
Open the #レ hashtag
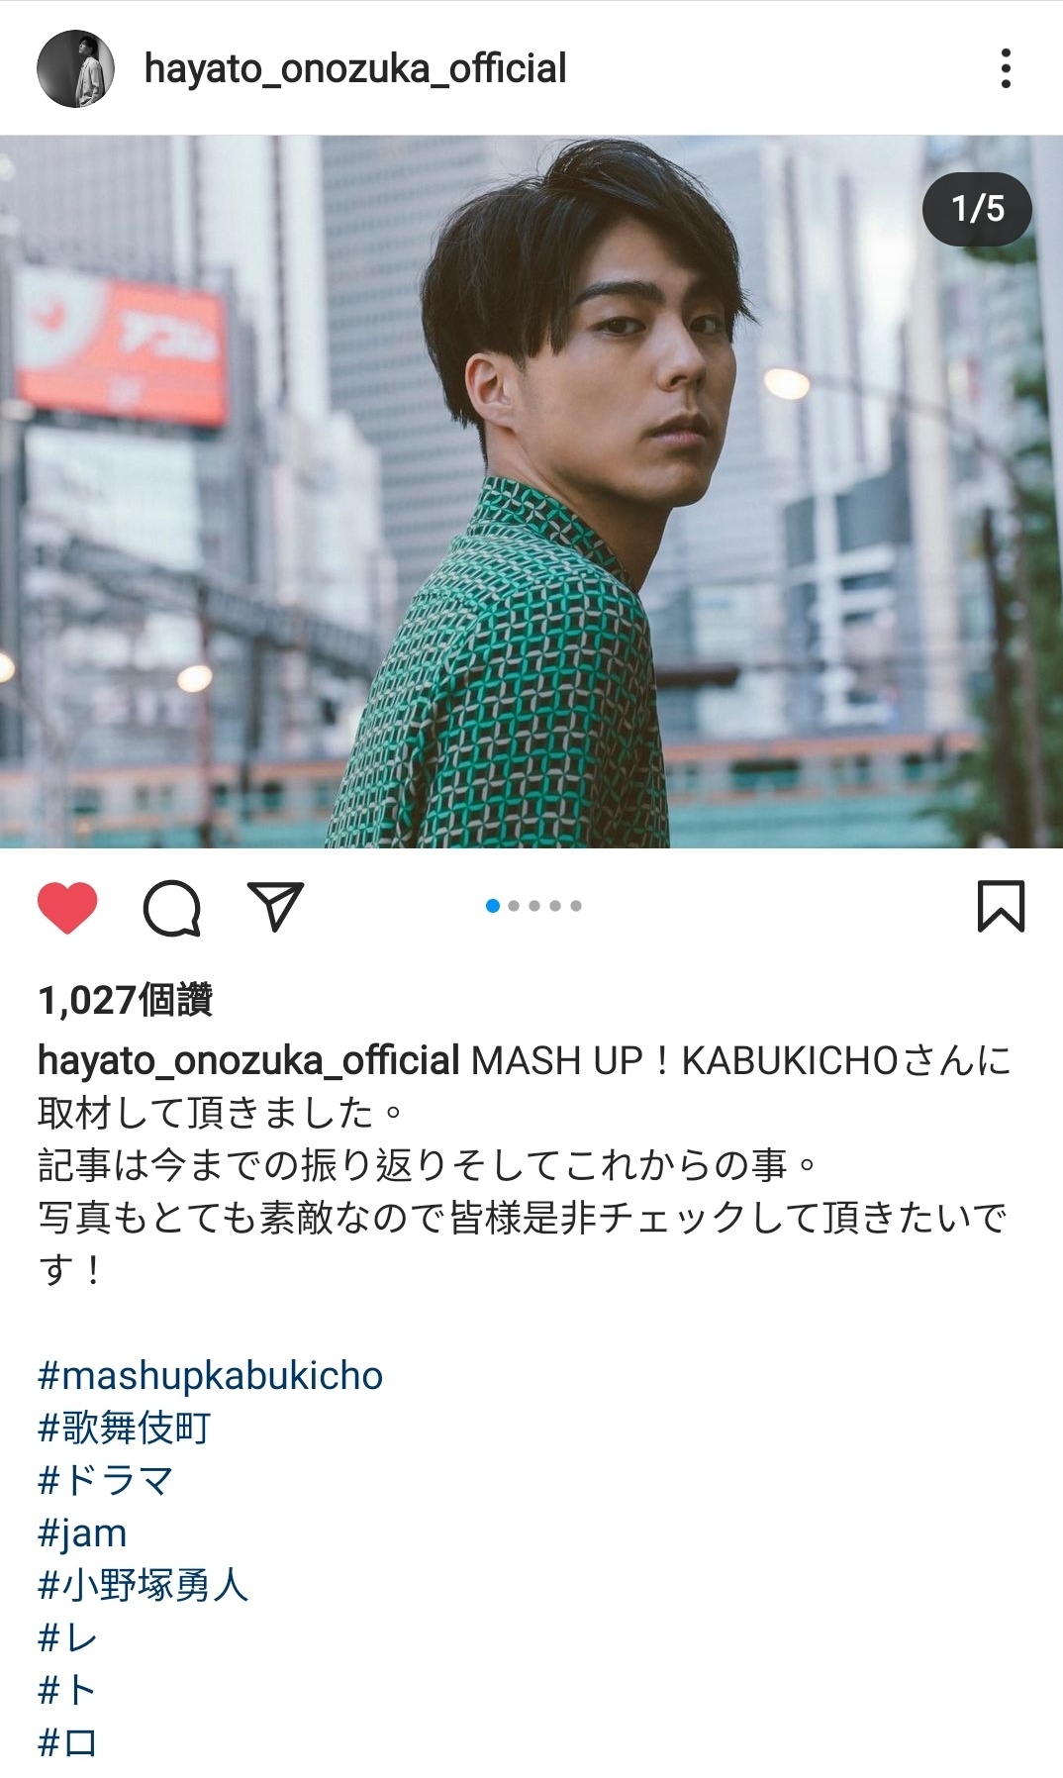click(x=67, y=1637)
